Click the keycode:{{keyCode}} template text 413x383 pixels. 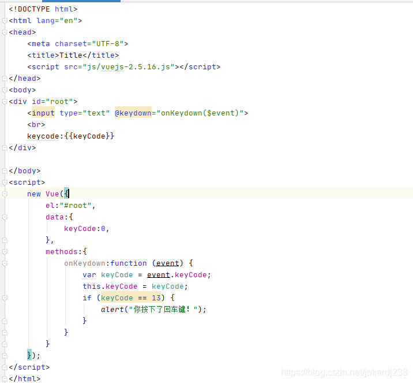tap(70, 136)
